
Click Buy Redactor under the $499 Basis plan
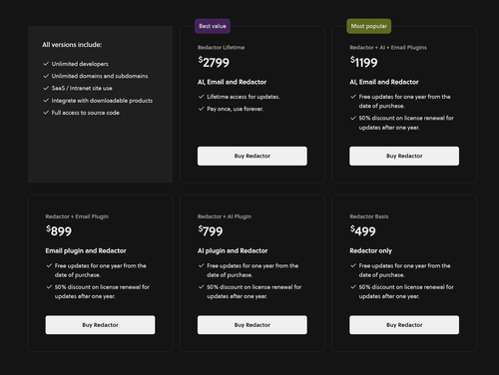(404, 325)
